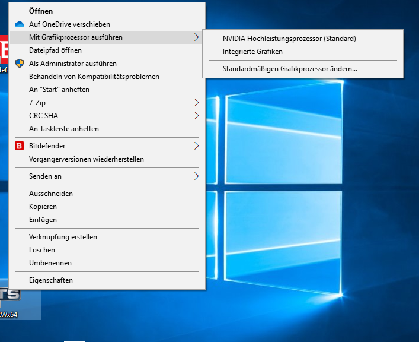419x342 pixels.
Task: Choose An "Start" anheften
Action: pyautogui.click(x=59, y=90)
